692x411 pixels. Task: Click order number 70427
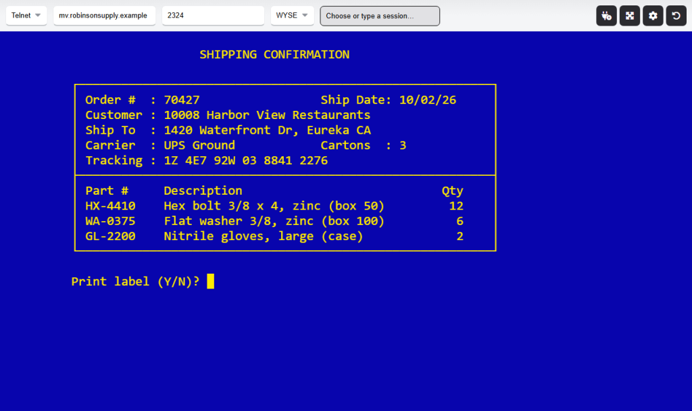[181, 100]
